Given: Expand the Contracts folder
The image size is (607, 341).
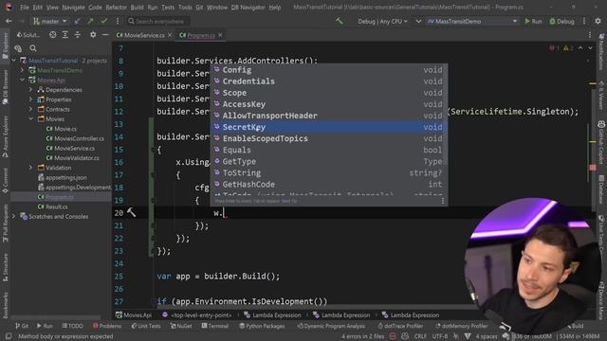Looking at the screenshot, I should coord(31,110).
